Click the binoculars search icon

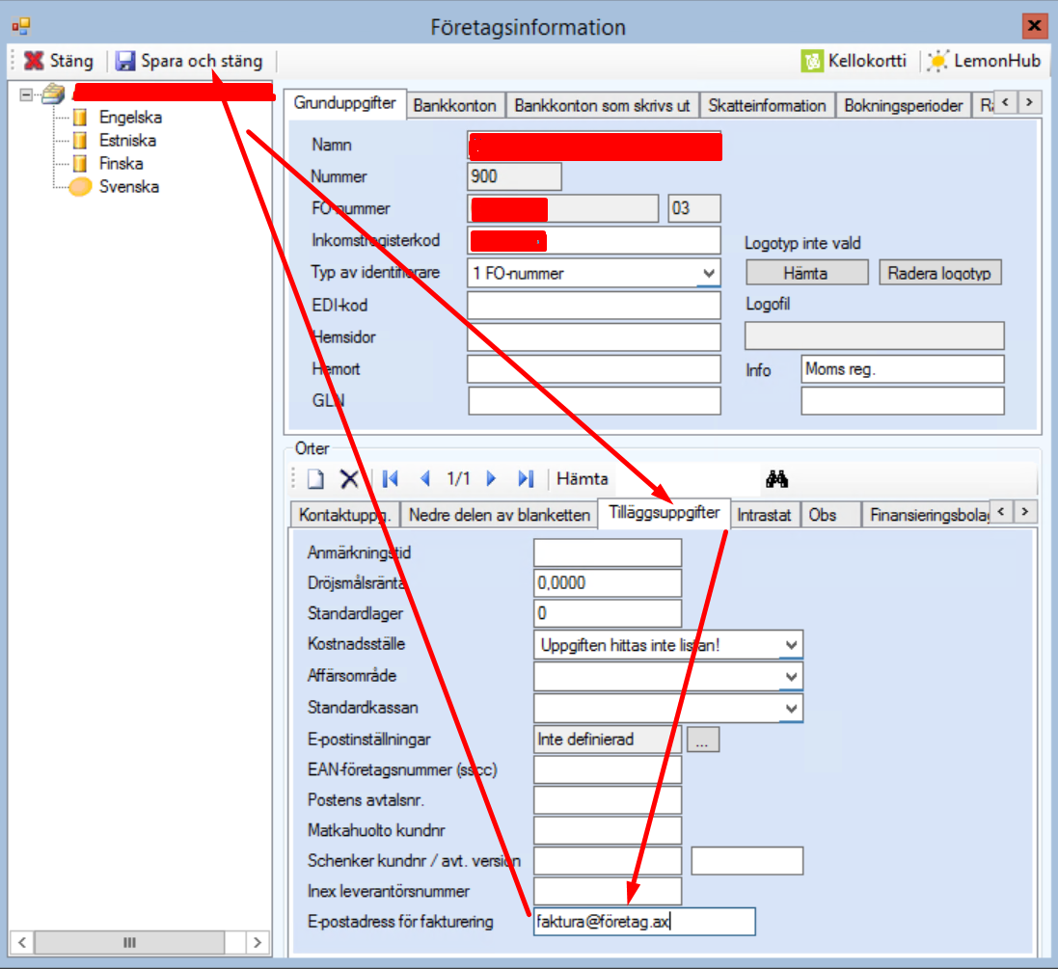pos(777,479)
